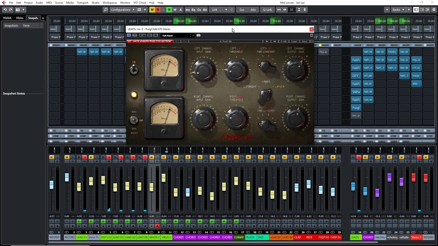Click the A→B copy button
This screenshot has width=438, height=246.
[x=284, y=41]
